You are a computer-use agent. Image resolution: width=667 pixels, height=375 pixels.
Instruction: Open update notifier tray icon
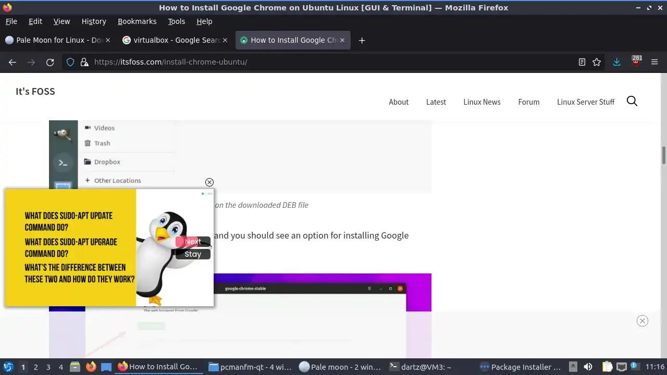click(x=635, y=367)
